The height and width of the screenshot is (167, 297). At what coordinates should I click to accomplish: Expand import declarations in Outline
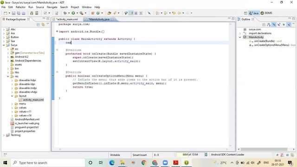click(x=240, y=33)
